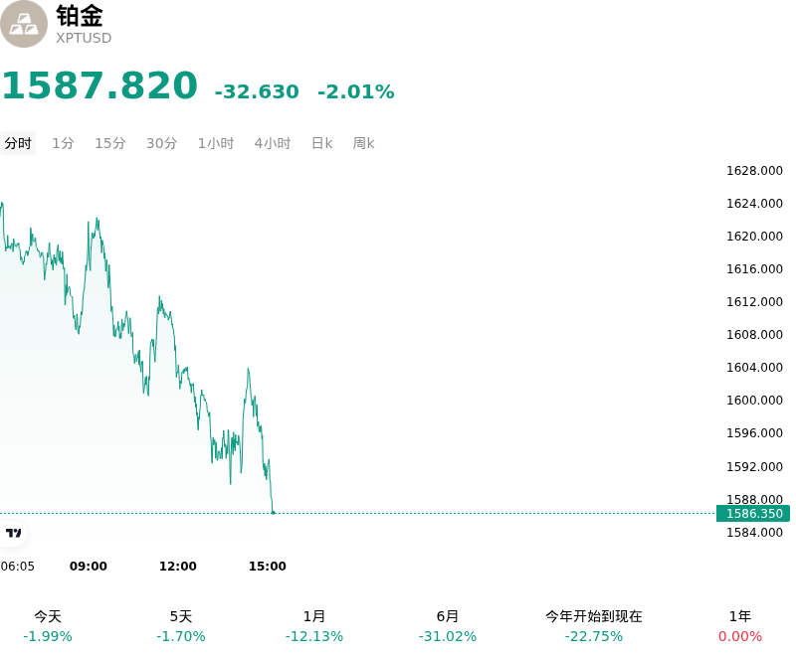The width and height of the screenshot is (796, 656).
Task: Select the 1小时 interval tab
Action: tap(216, 143)
